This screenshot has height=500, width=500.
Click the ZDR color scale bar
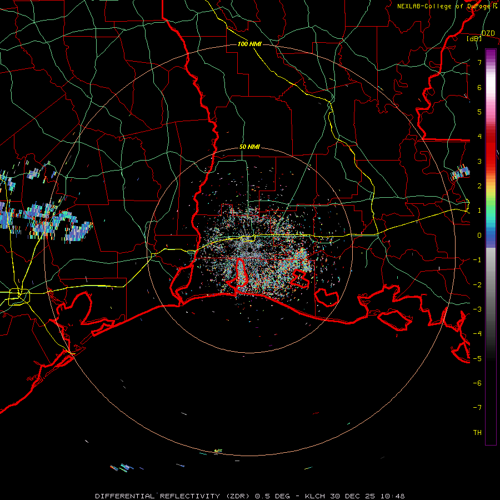click(x=491, y=247)
